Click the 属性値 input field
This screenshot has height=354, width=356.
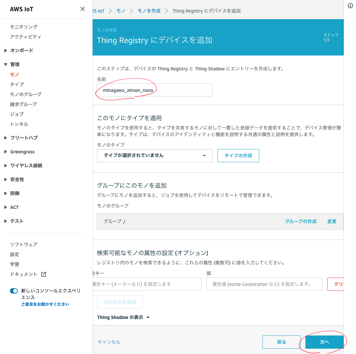[264, 284]
